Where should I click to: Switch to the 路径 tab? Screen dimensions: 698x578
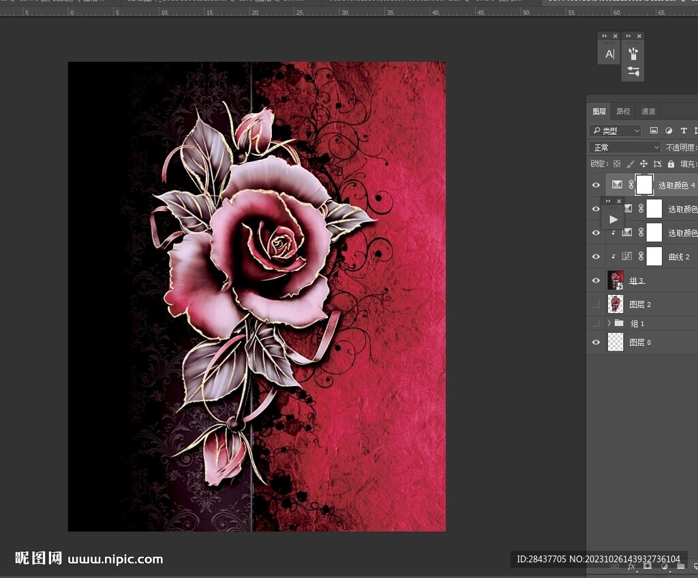coord(623,112)
